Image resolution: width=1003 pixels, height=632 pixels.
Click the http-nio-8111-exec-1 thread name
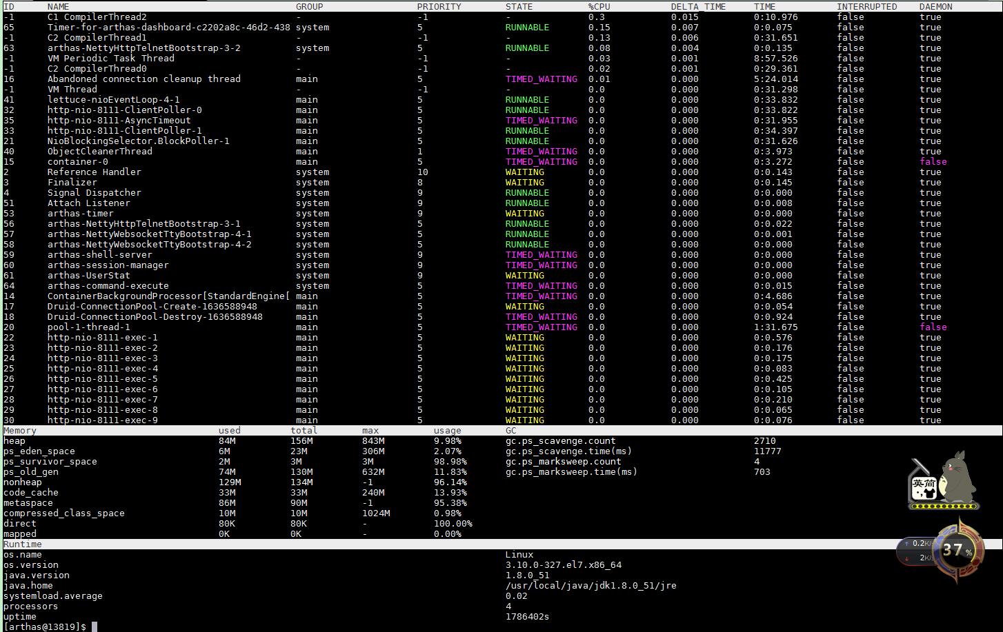[x=103, y=337]
